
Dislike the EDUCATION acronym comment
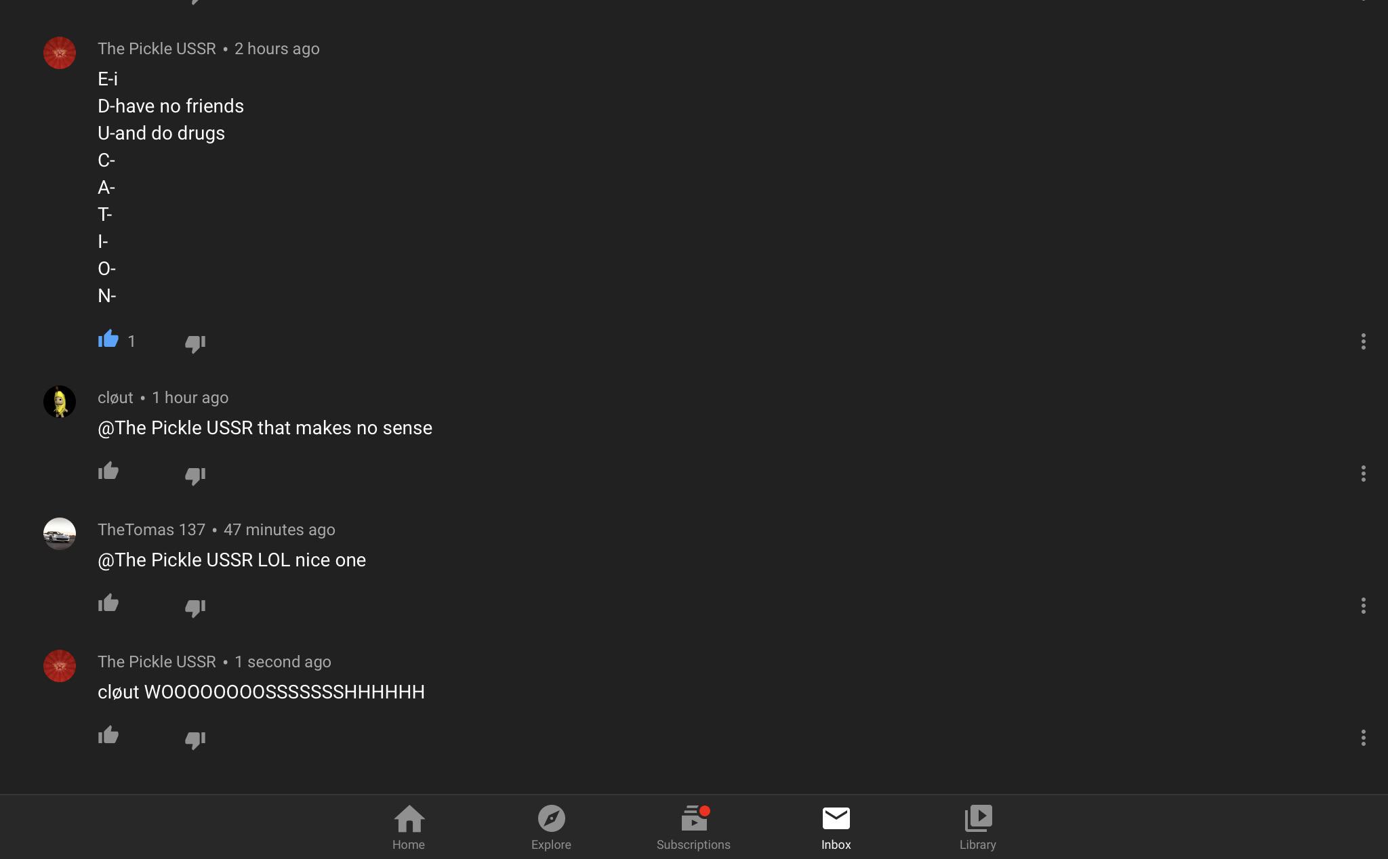(195, 343)
